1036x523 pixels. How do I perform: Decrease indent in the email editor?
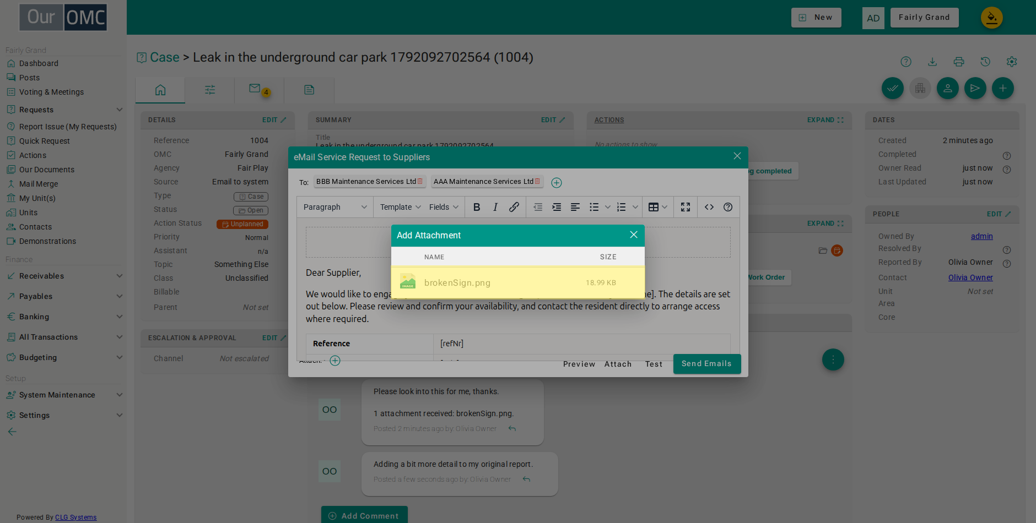click(538, 207)
